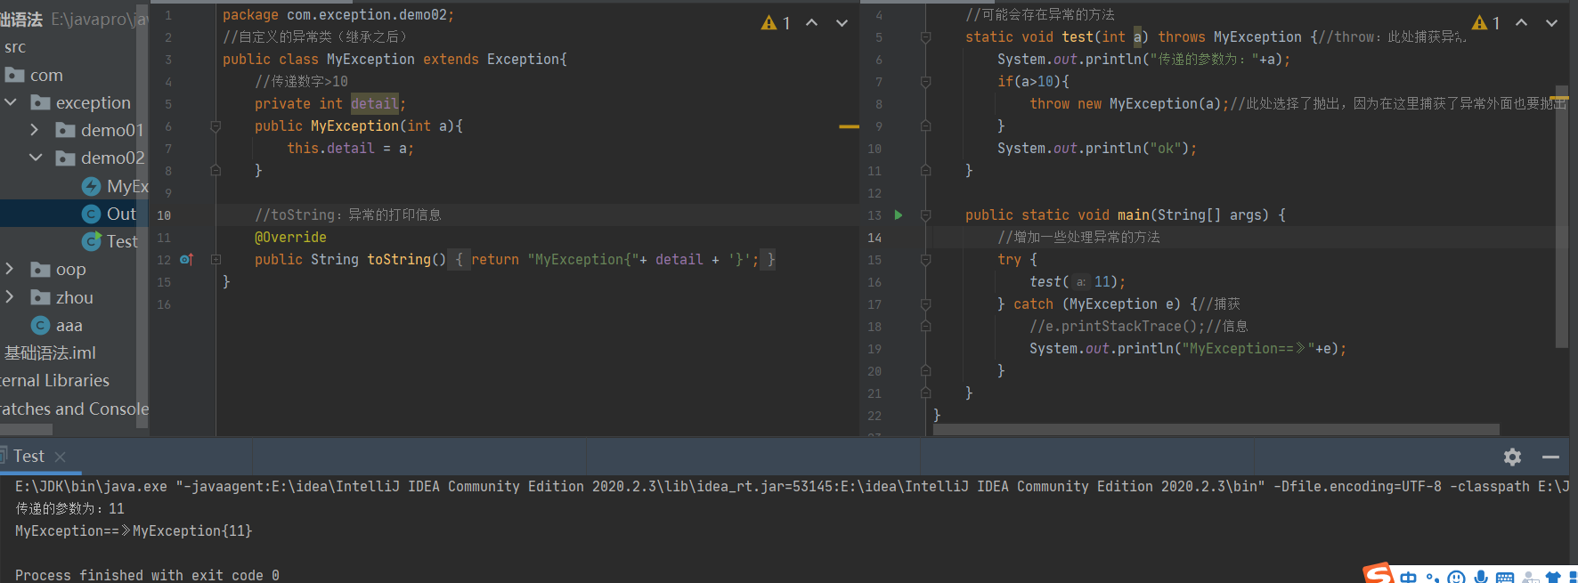Screen dimensions: 1578x583
Task: Switch to the Test run tab
Action: (x=28, y=456)
